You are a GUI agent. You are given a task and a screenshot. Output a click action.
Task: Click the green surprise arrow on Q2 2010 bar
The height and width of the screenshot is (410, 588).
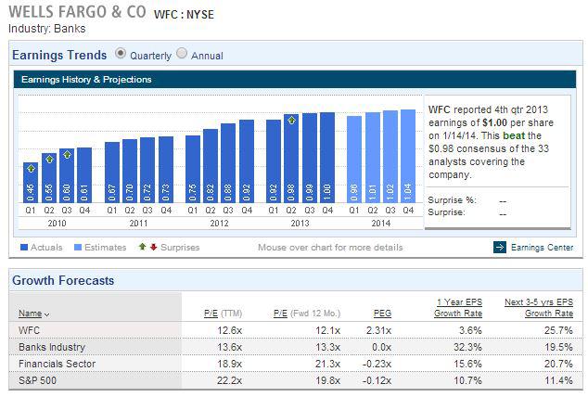49,160
